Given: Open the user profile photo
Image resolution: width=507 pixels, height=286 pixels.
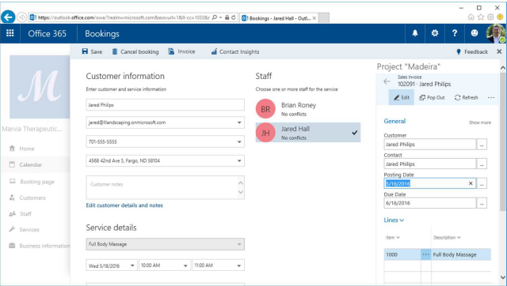Looking at the screenshot, I should 496,33.
